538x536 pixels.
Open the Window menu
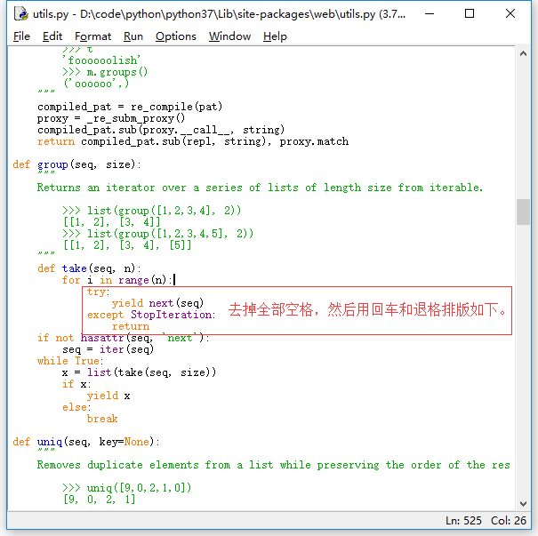click(x=229, y=36)
